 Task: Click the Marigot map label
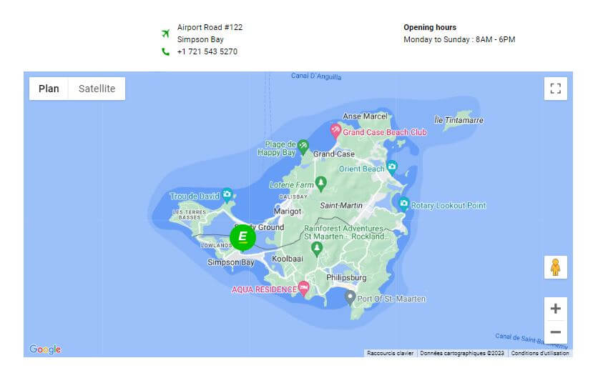(288, 212)
